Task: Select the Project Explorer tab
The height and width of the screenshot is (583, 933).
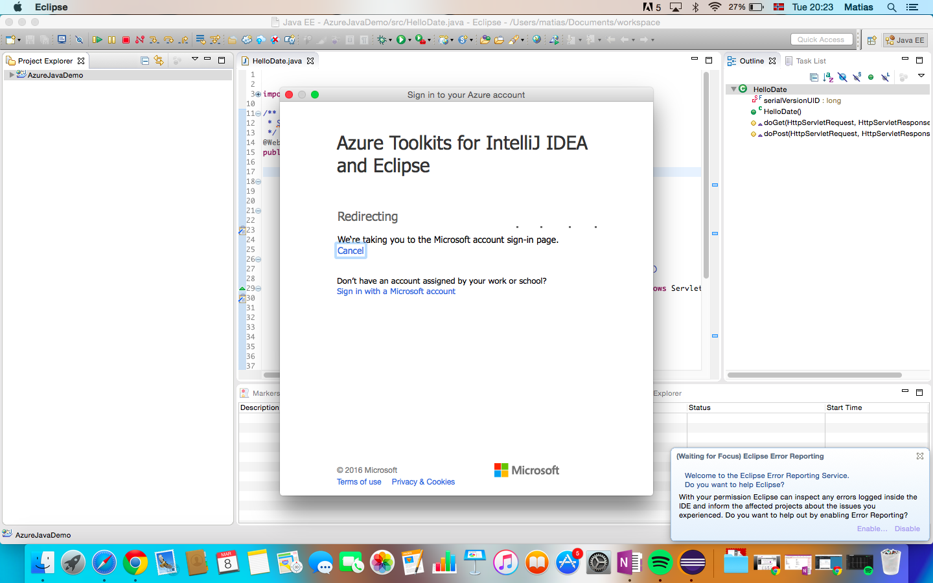Action: 45,61
